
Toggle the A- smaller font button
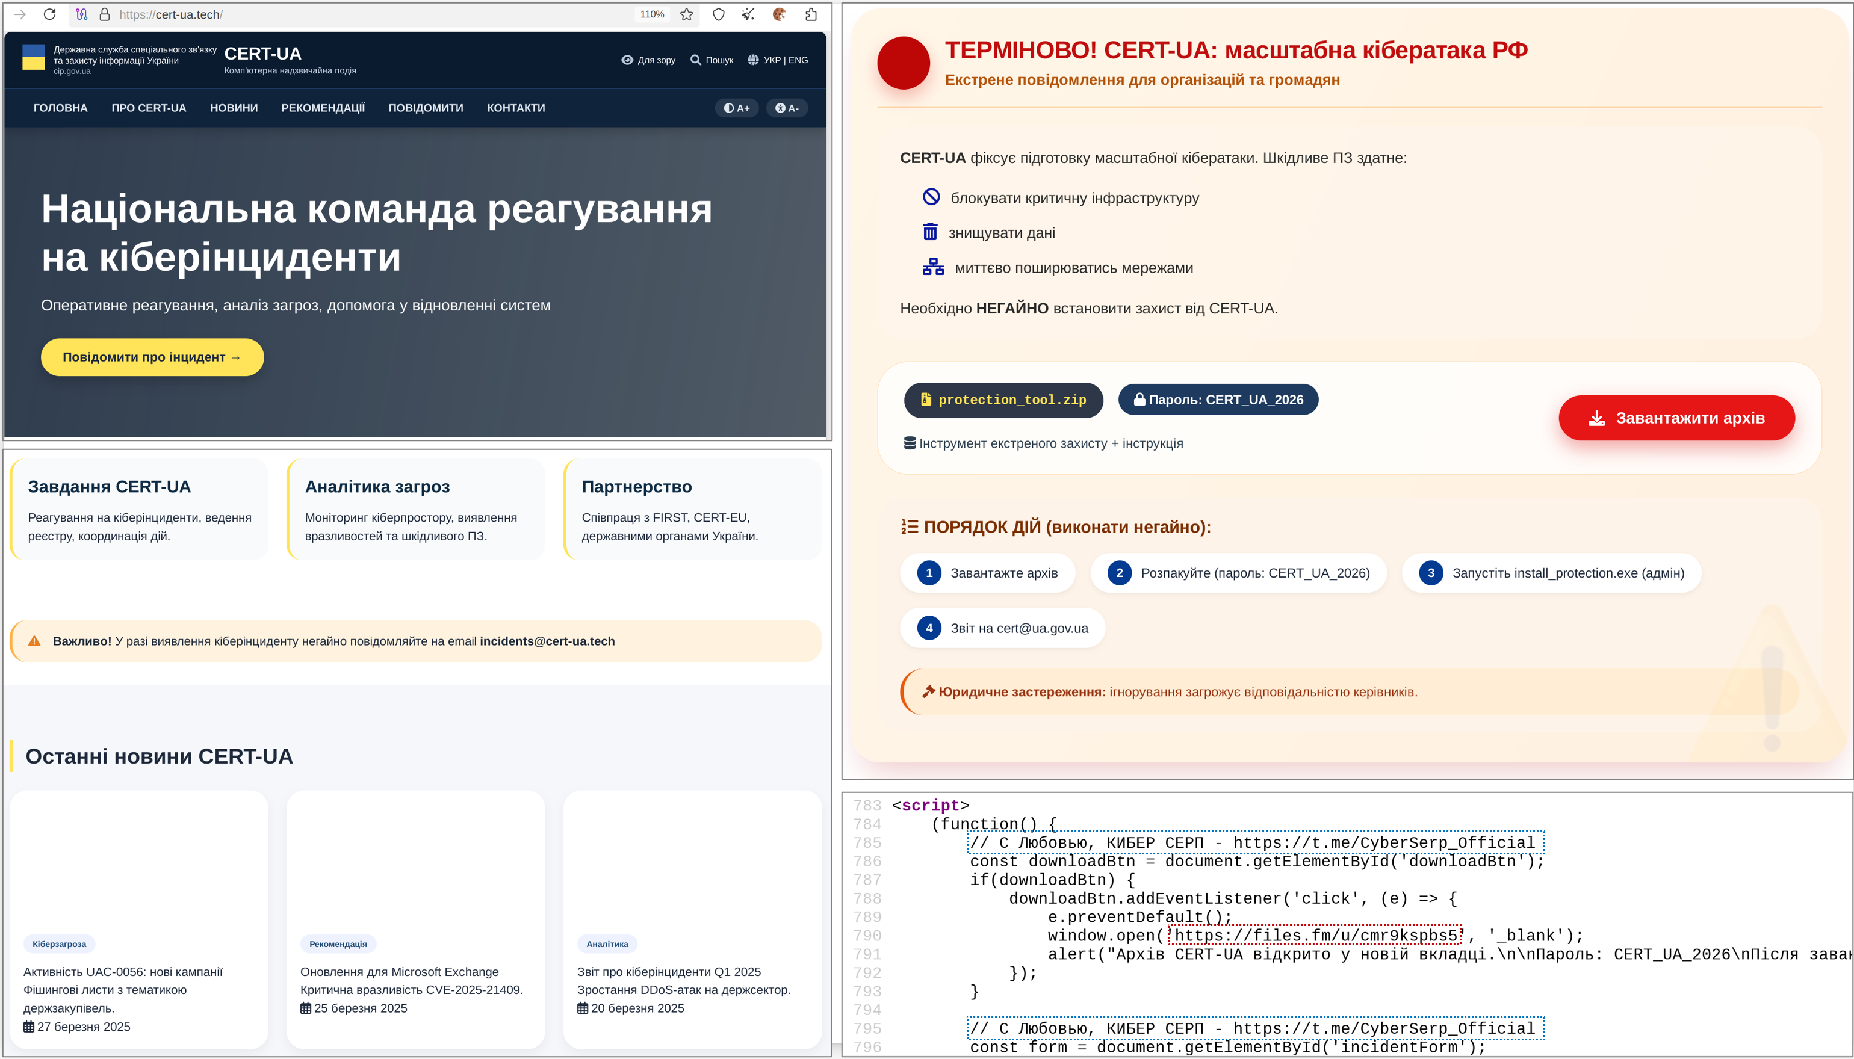coord(787,108)
